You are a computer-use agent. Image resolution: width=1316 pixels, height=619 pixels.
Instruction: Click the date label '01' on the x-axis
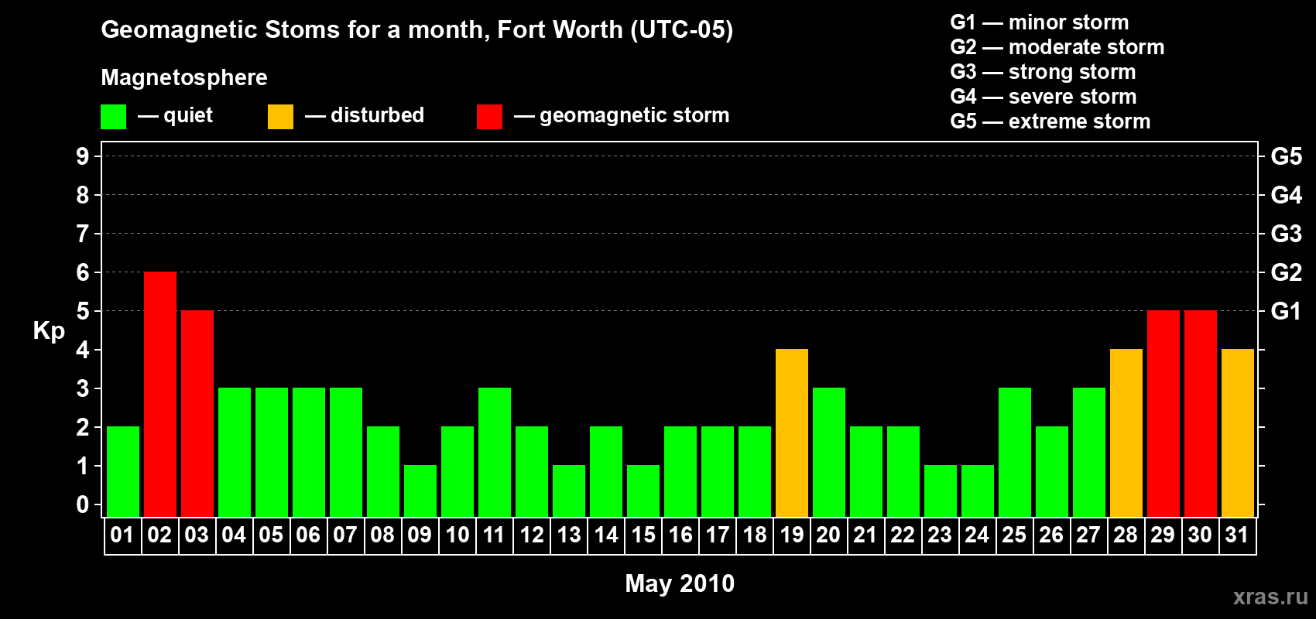(122, 535)
